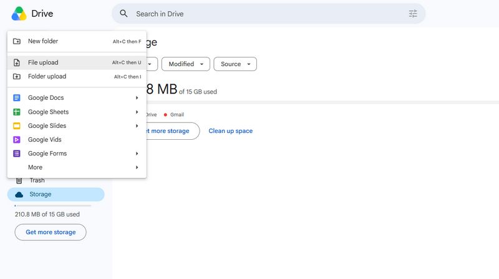Click the Folder upload icon
Screen dimensions: 499x279
(17, 76)
